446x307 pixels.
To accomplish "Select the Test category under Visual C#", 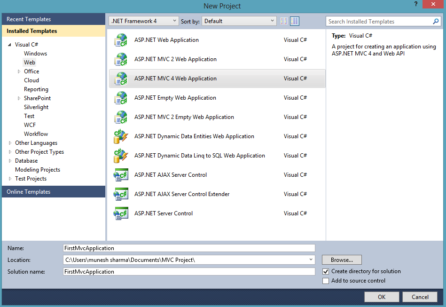I will pyautogui.click(x=29, y=116).
